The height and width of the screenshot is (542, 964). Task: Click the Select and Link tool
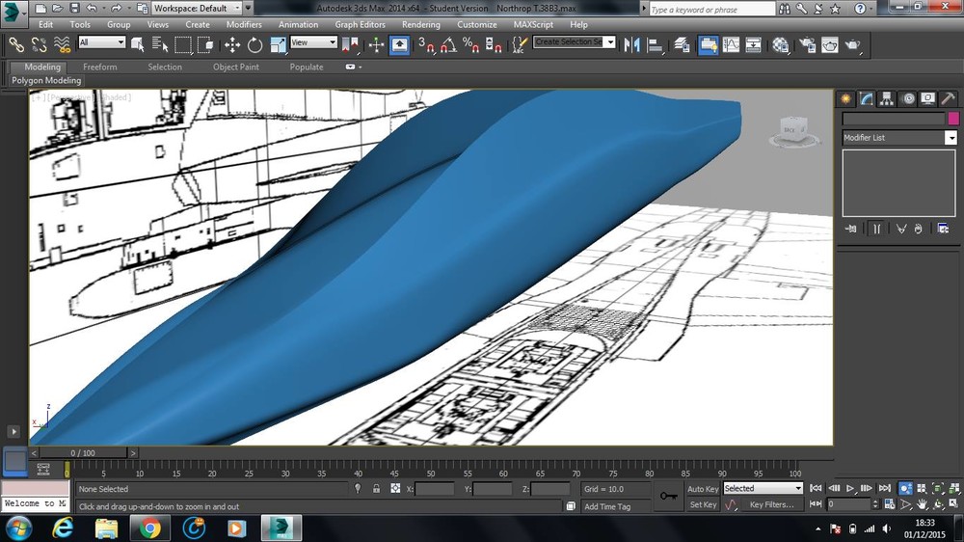(15, 44)
